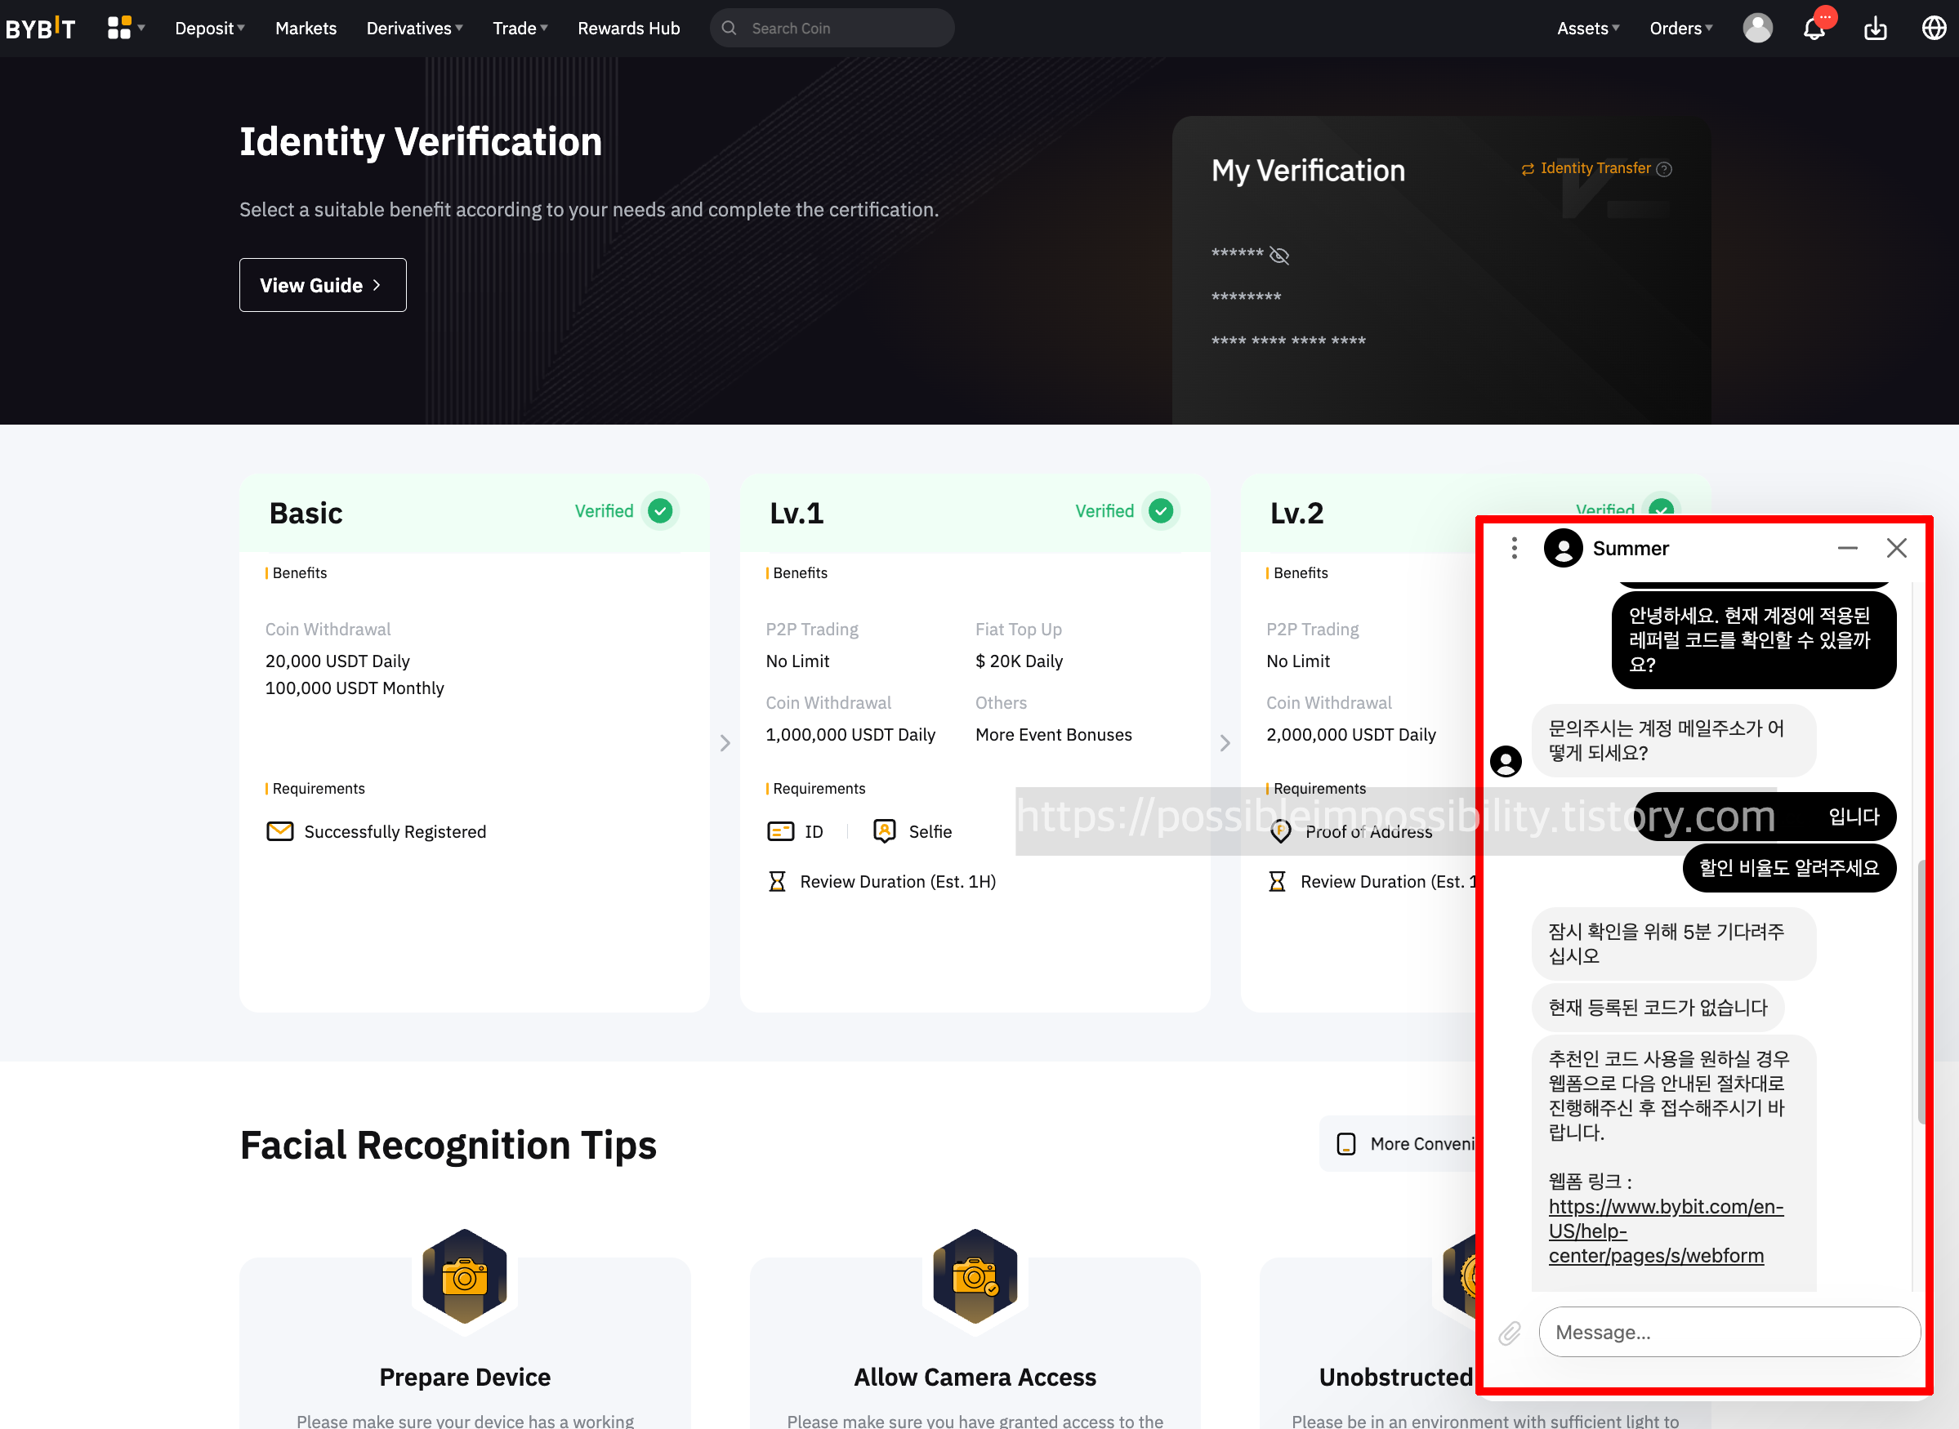Minimize the Summer chat window
Viewport: 1959px width, 1429px height.
point(1847,549)
